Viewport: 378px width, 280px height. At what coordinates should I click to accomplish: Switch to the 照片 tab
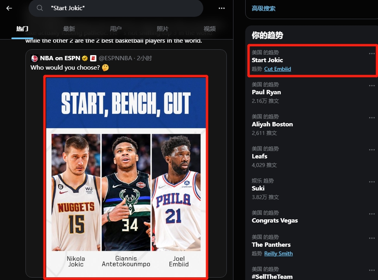[x=163, y=29]
